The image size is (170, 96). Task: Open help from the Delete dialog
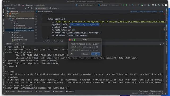(71, 54)
